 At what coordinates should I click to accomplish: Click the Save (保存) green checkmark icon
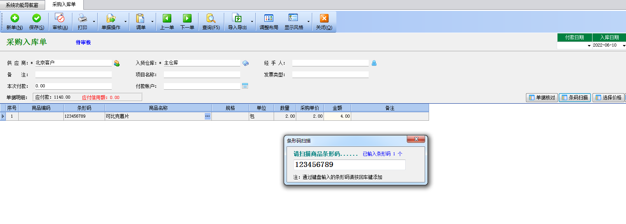[x=37, y=18]
